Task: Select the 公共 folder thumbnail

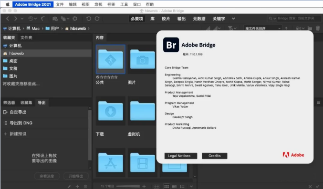Action: [111, 59]
